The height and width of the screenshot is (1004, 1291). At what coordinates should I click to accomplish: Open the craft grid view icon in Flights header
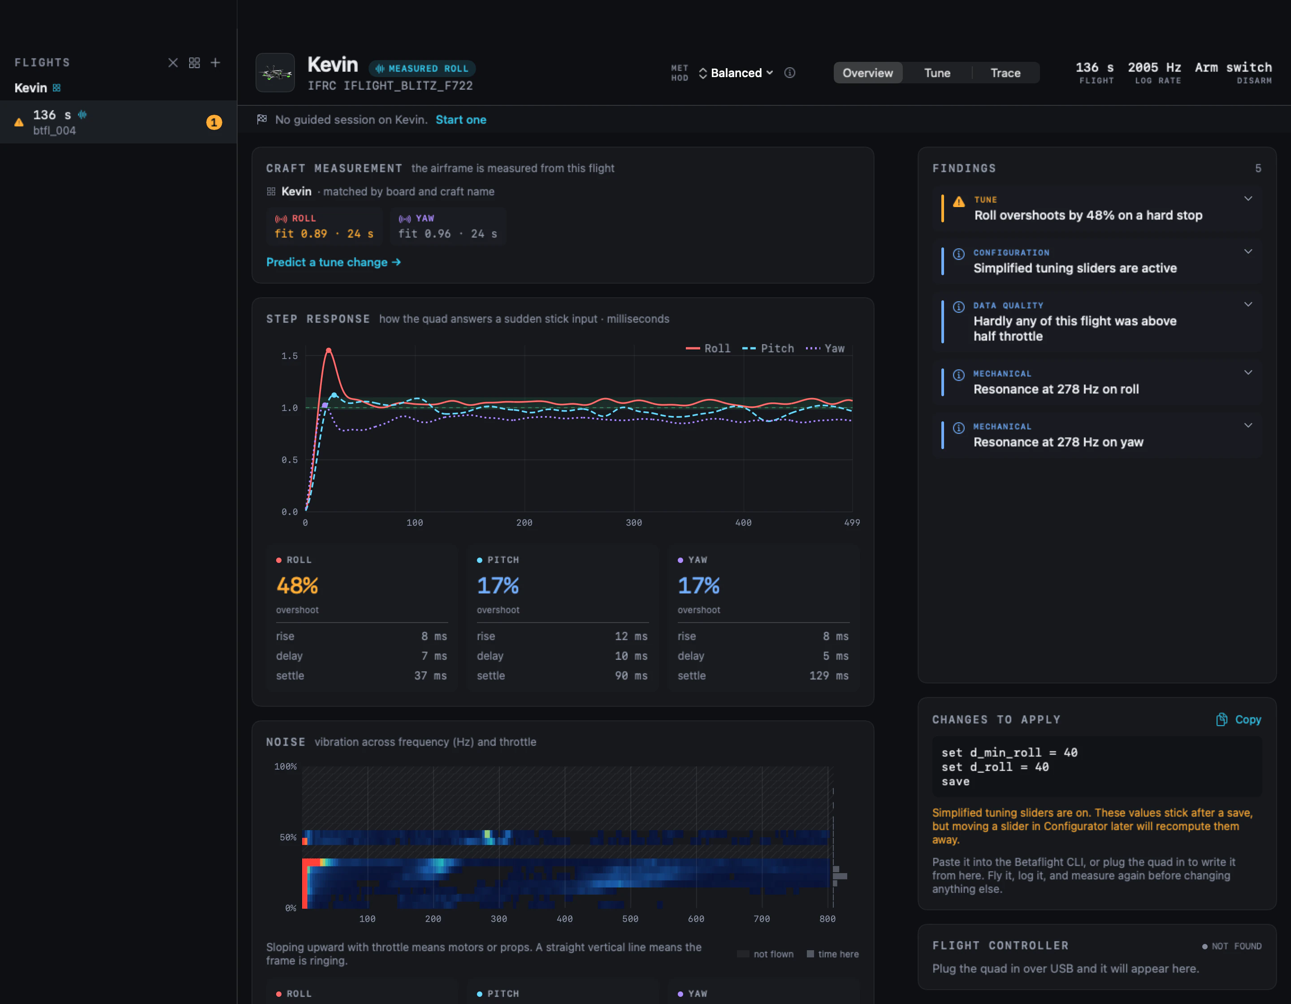[195, 63]
